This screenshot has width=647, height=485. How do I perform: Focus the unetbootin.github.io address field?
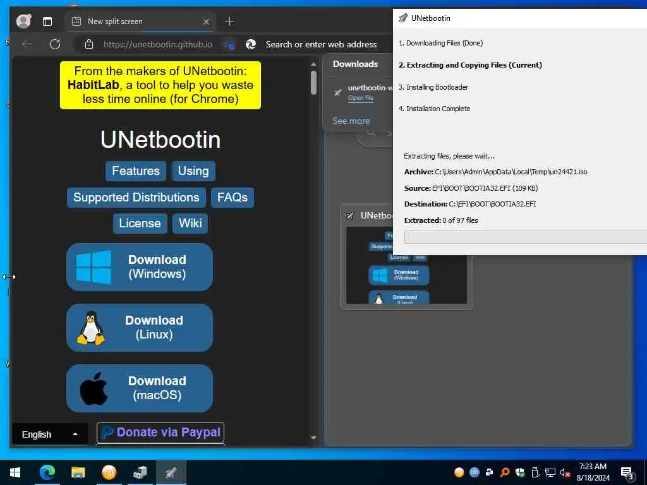(x=157, y=44)
